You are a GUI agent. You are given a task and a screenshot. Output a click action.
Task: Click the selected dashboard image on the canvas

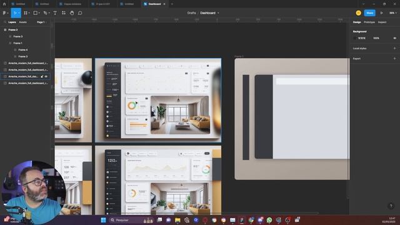(158, 100)
